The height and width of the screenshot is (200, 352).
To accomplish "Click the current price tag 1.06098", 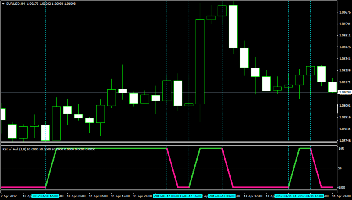I will click(345, 92).
